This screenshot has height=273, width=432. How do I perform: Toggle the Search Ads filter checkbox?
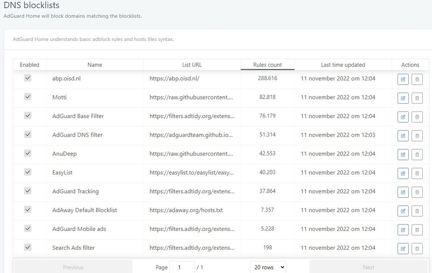(28, 247)
